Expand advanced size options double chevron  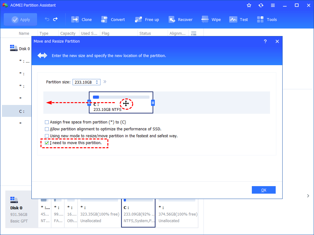pyautogui.click(x=105, y=82)
